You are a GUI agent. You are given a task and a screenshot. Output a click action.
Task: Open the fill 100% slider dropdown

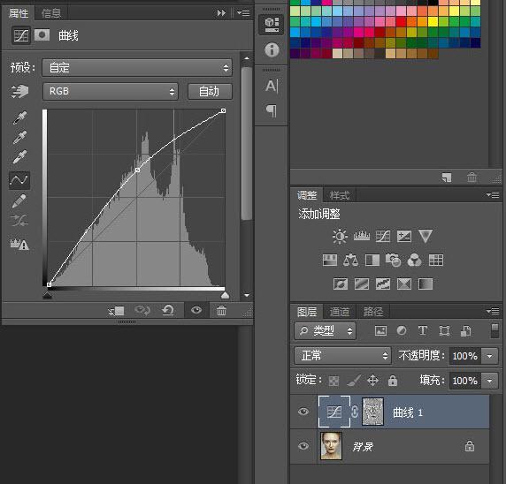click(490, 381)
